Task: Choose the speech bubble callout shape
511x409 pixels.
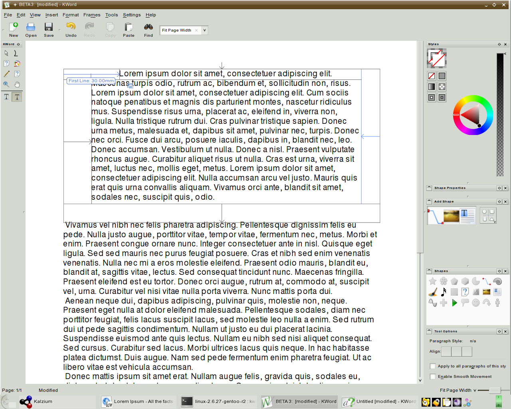Action: 465,303
